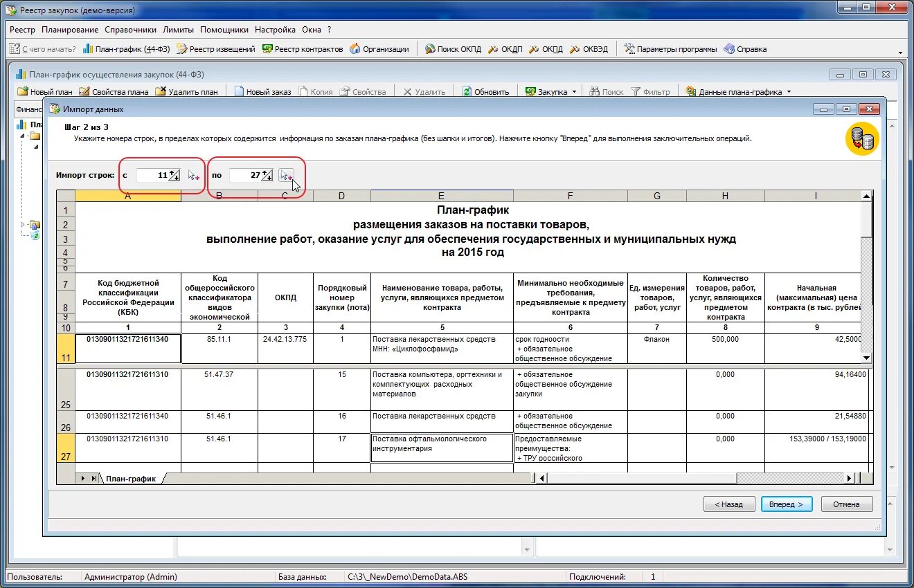Open Справка help toolbar button
This screenshot has width=914, height=588.
click(745, 49)
